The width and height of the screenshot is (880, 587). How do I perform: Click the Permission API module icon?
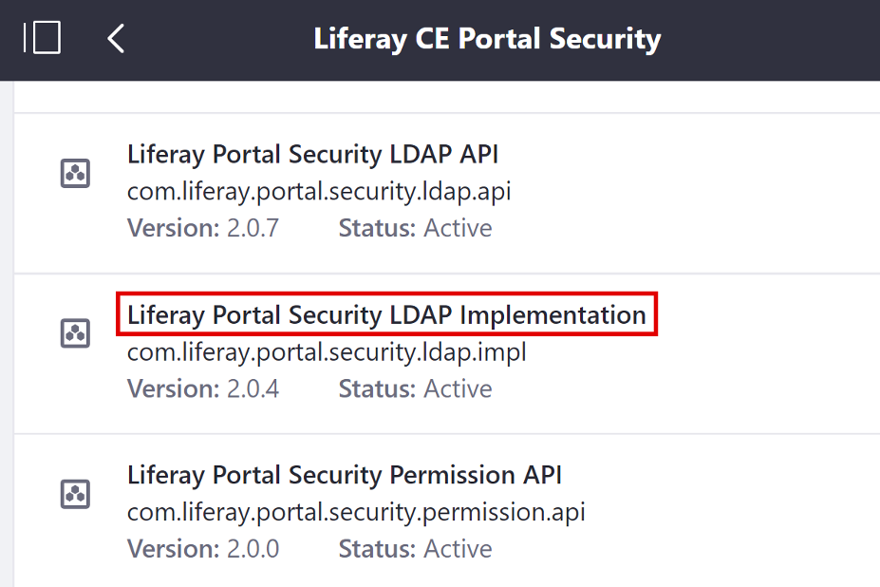pos(75,494)
